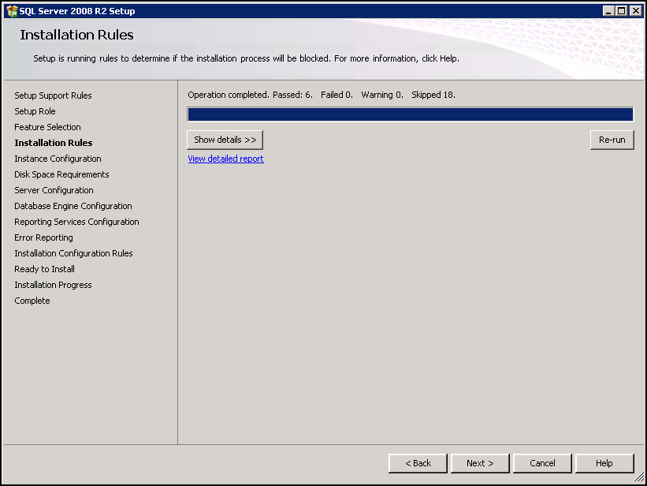Viewport: 647px width, 486px height.
Task: Click Next to proceed with setup
Action: pos(480,463)
